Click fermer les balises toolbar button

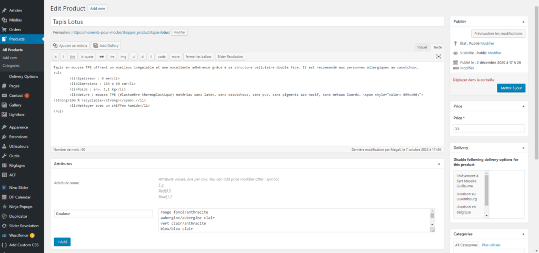point(199,56)
